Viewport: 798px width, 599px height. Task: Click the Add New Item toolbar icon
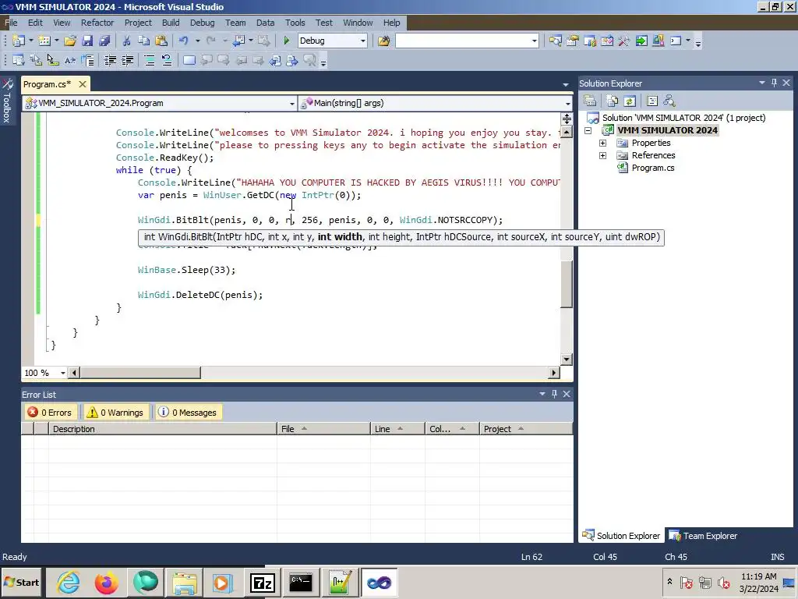[x=44, y=41]
